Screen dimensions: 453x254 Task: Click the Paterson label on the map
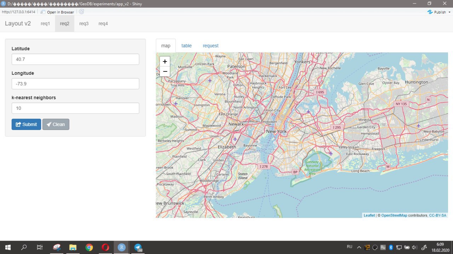coord(236,66)
